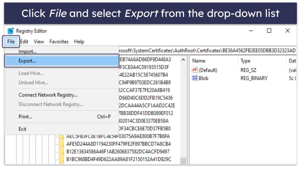Viewport: 301px width, 169px height.
Task: Click folder icon for AFE5D244A8D1194230FF key
Action: 62,144
